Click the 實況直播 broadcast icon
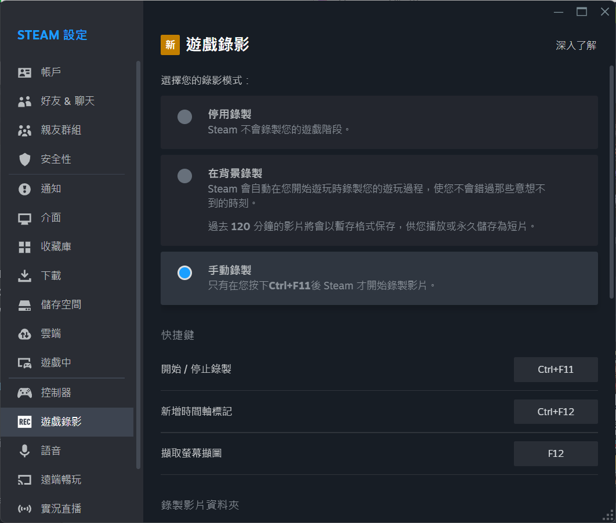The image size is (616, 523). click(x=24, y=509)
